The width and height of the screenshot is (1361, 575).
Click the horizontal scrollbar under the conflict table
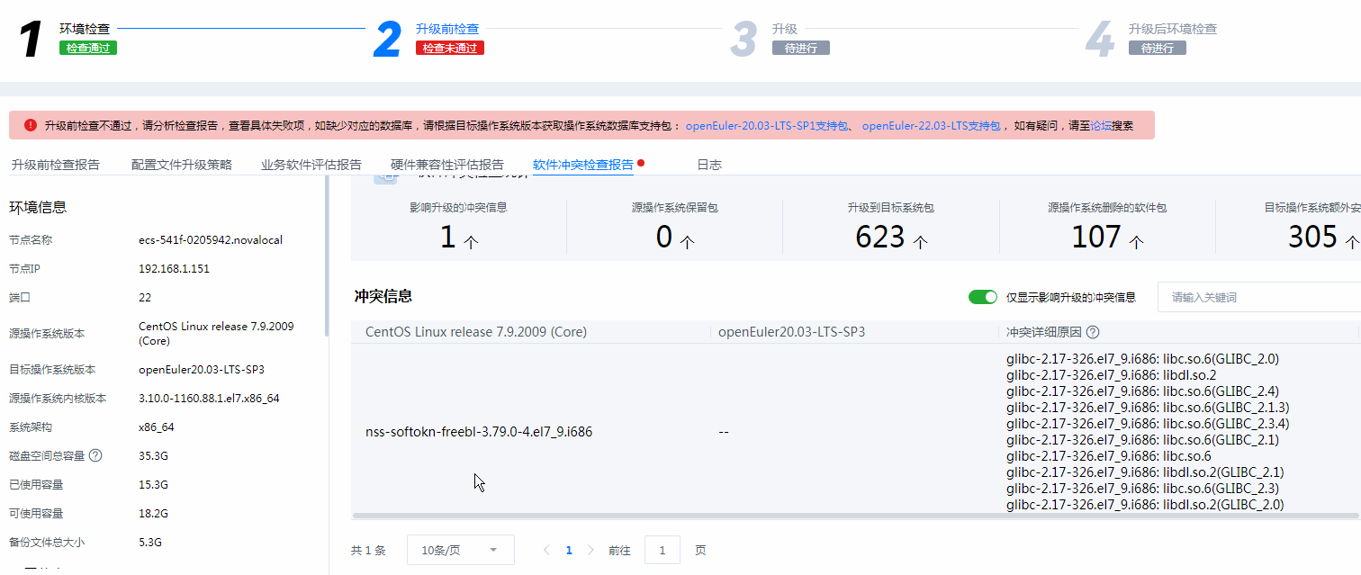(x=853, y=517)
